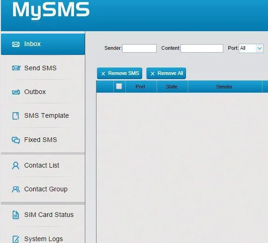Click the SMS Template page icon
The height and width of the screenshot is (243, 268).
click(15, 116)
